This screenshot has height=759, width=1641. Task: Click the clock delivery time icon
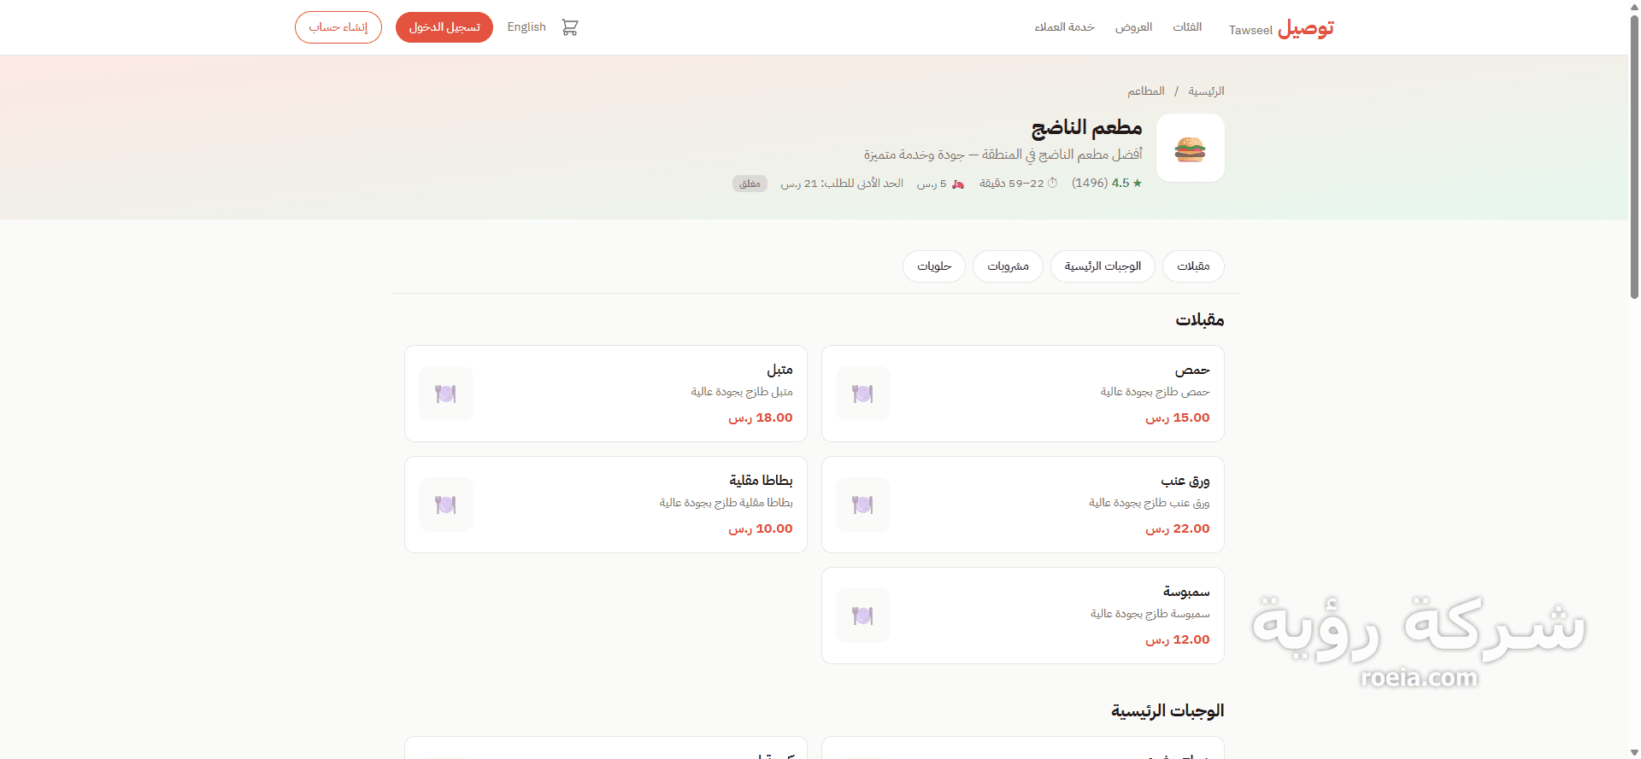coord(1053,183)
